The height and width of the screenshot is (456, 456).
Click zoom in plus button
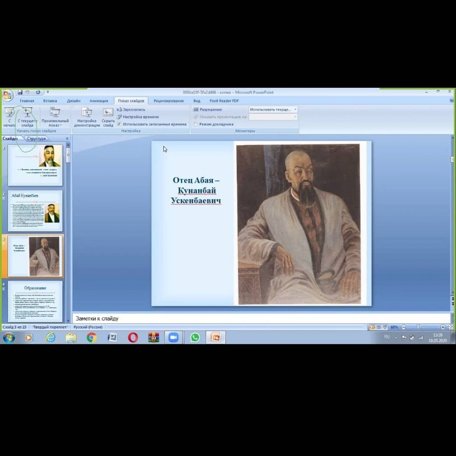443,327
